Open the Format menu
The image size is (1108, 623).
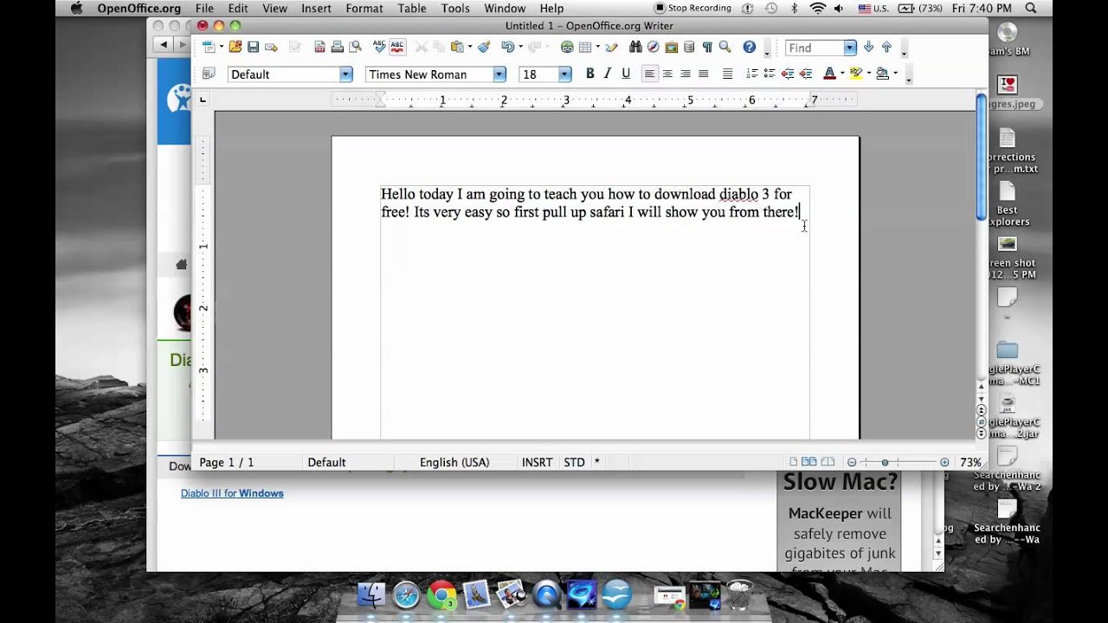coord(364,8)
